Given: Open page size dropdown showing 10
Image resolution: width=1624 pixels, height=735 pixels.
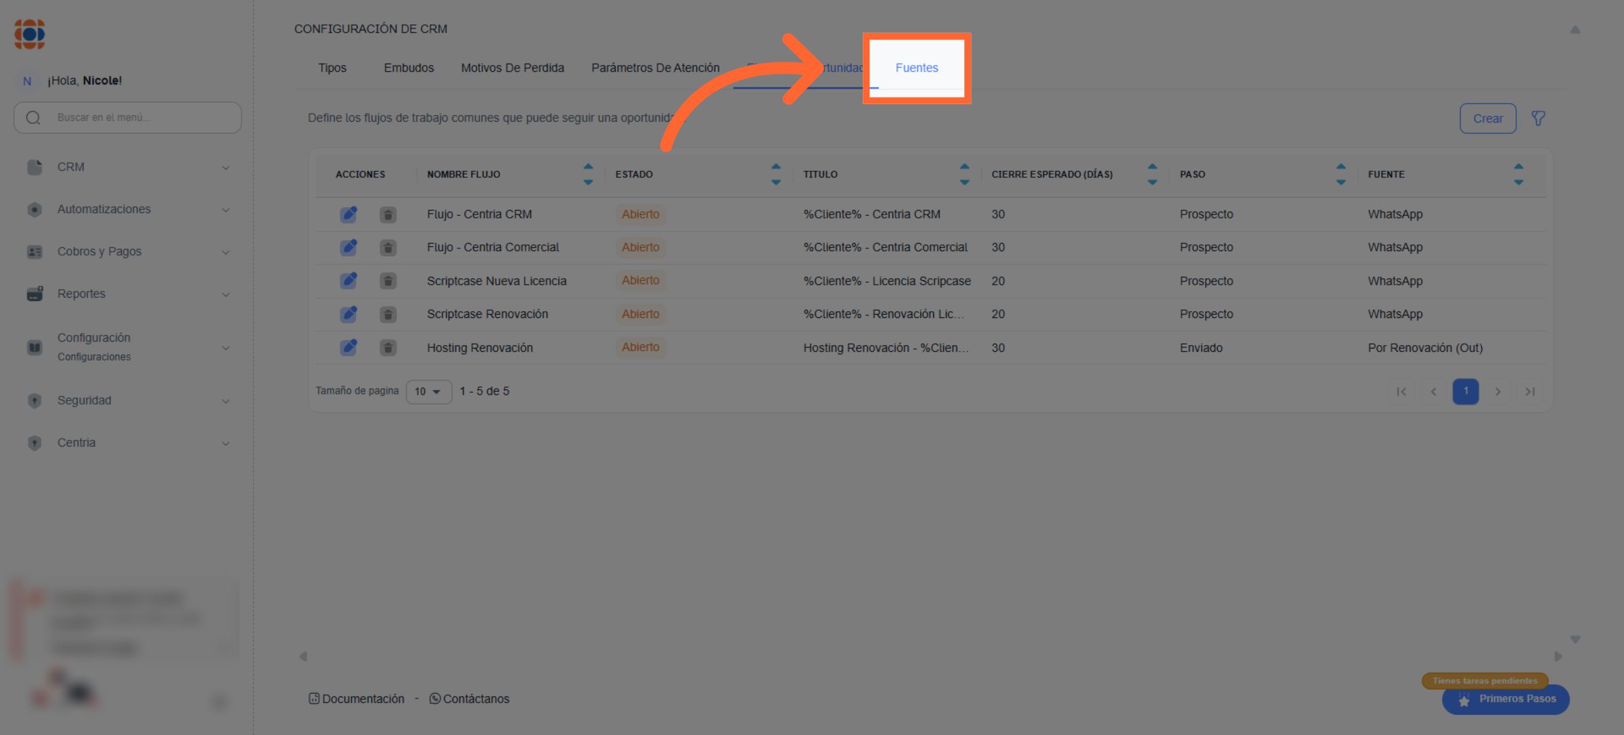Looking at the screenshot, I should (428, 391).
